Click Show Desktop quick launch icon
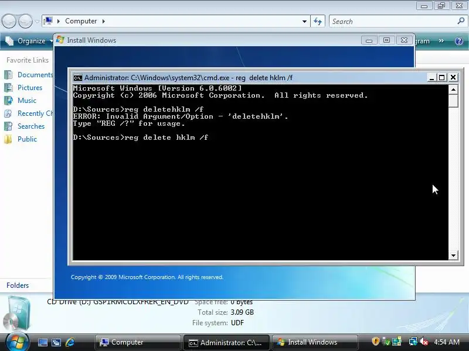Screen dimensions: 469x351 [42, 342]
